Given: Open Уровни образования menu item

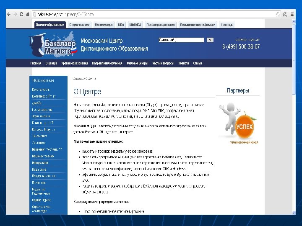Looking at the screenshot, I should pyautogui.click(x=75, y=63).
